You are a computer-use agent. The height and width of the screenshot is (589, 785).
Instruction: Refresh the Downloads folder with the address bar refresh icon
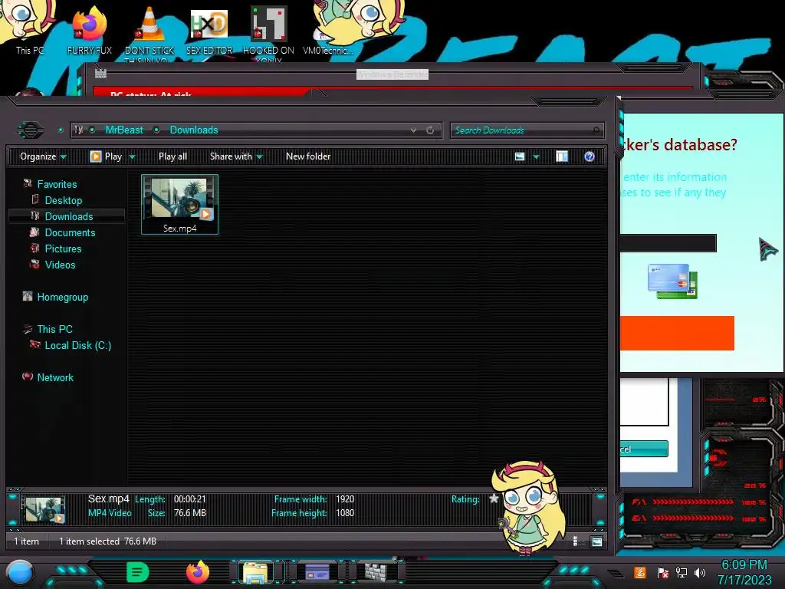[x=430, y=130]
